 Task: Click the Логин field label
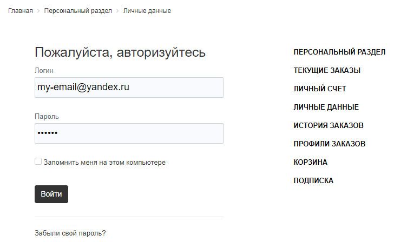tap(44, 70)
